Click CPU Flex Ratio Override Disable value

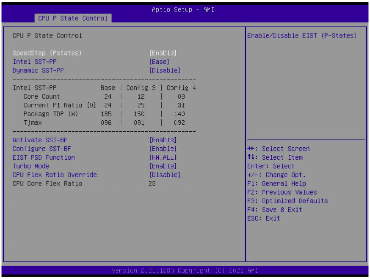pos(165,175)
